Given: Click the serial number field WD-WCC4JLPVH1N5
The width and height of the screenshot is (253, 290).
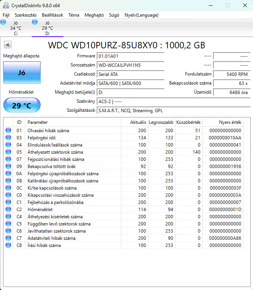Looking at the screenshot, I should tap(131, 65).
